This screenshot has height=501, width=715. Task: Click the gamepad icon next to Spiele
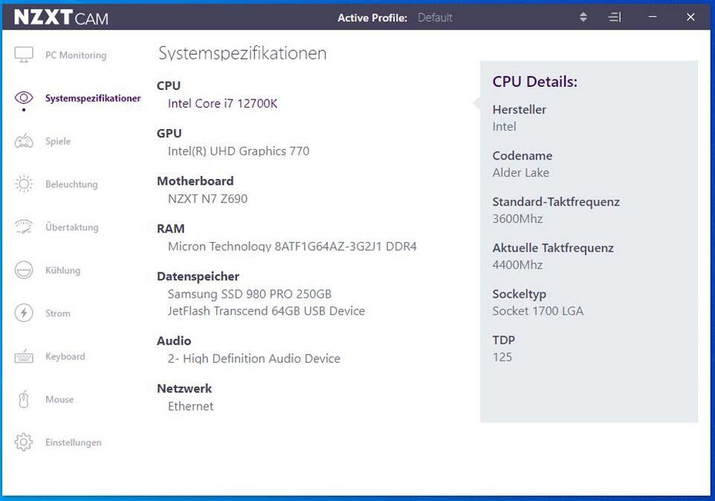coord(24,141)
